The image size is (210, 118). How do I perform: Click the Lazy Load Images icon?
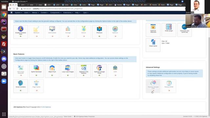tap(68, 68)
